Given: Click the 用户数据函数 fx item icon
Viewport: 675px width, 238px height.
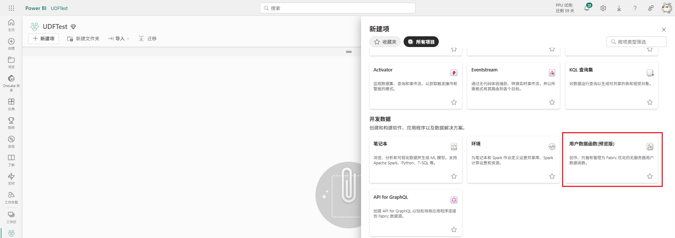Looking at the screenshot, I should click(x=650, y=147).
